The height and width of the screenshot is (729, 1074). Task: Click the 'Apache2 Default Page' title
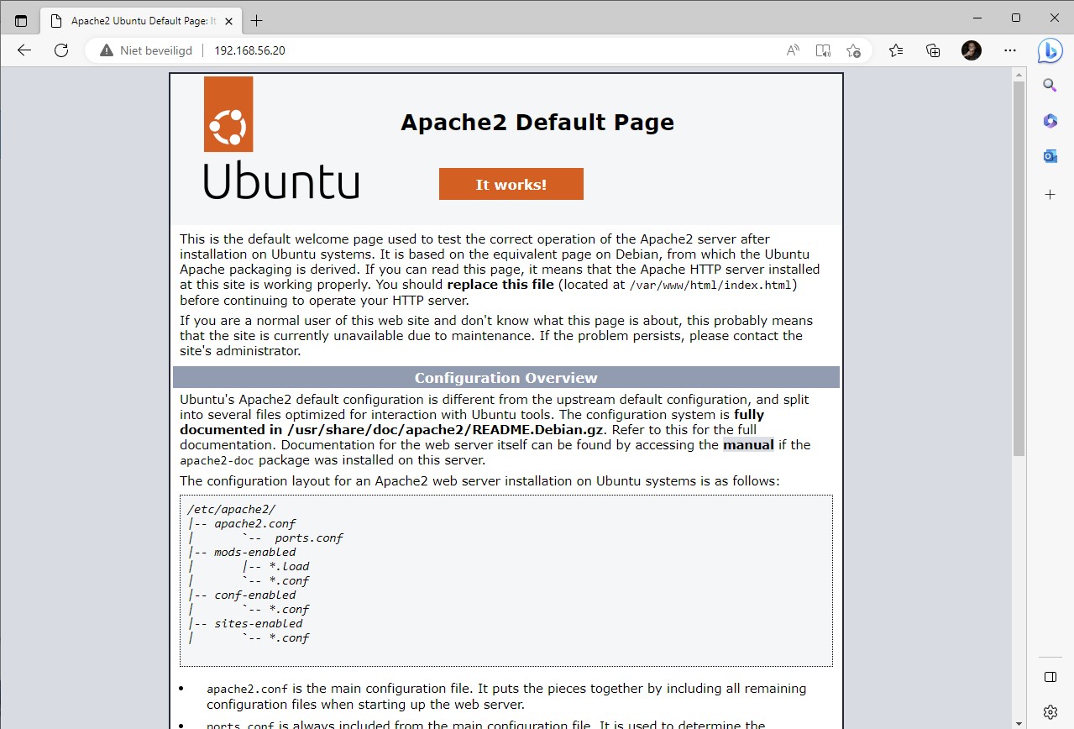click(x=537, y=123)
